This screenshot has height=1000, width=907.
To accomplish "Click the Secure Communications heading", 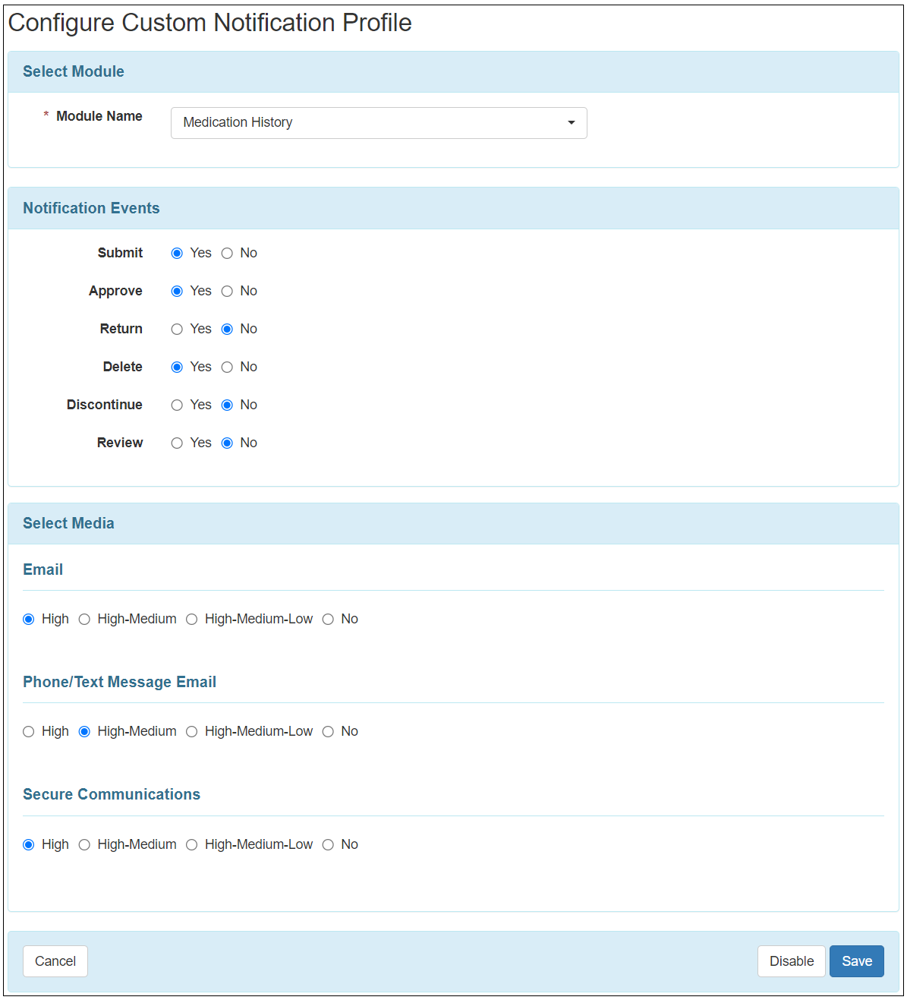I will [112, 794].
